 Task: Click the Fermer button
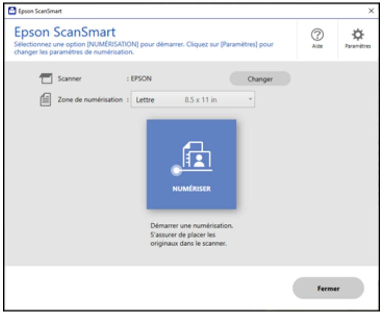(x=328, y=288)
